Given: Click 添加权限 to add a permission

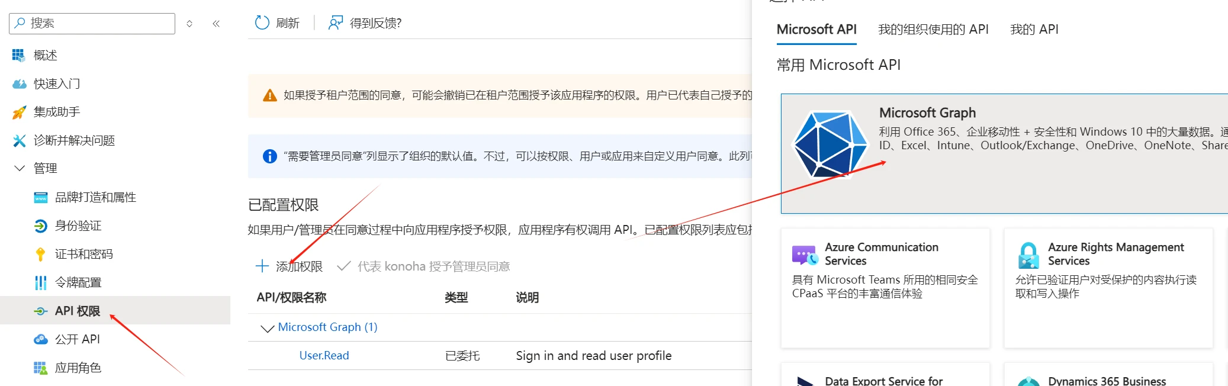Looking at the screenshot, I should tap(289, 266).
